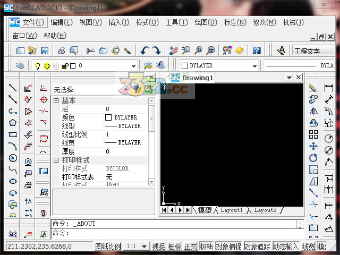This screenshot has width=340, height=255.
Task: Activate the Pan hand tool
Action: pyautogui.click(x=174, y=50)
